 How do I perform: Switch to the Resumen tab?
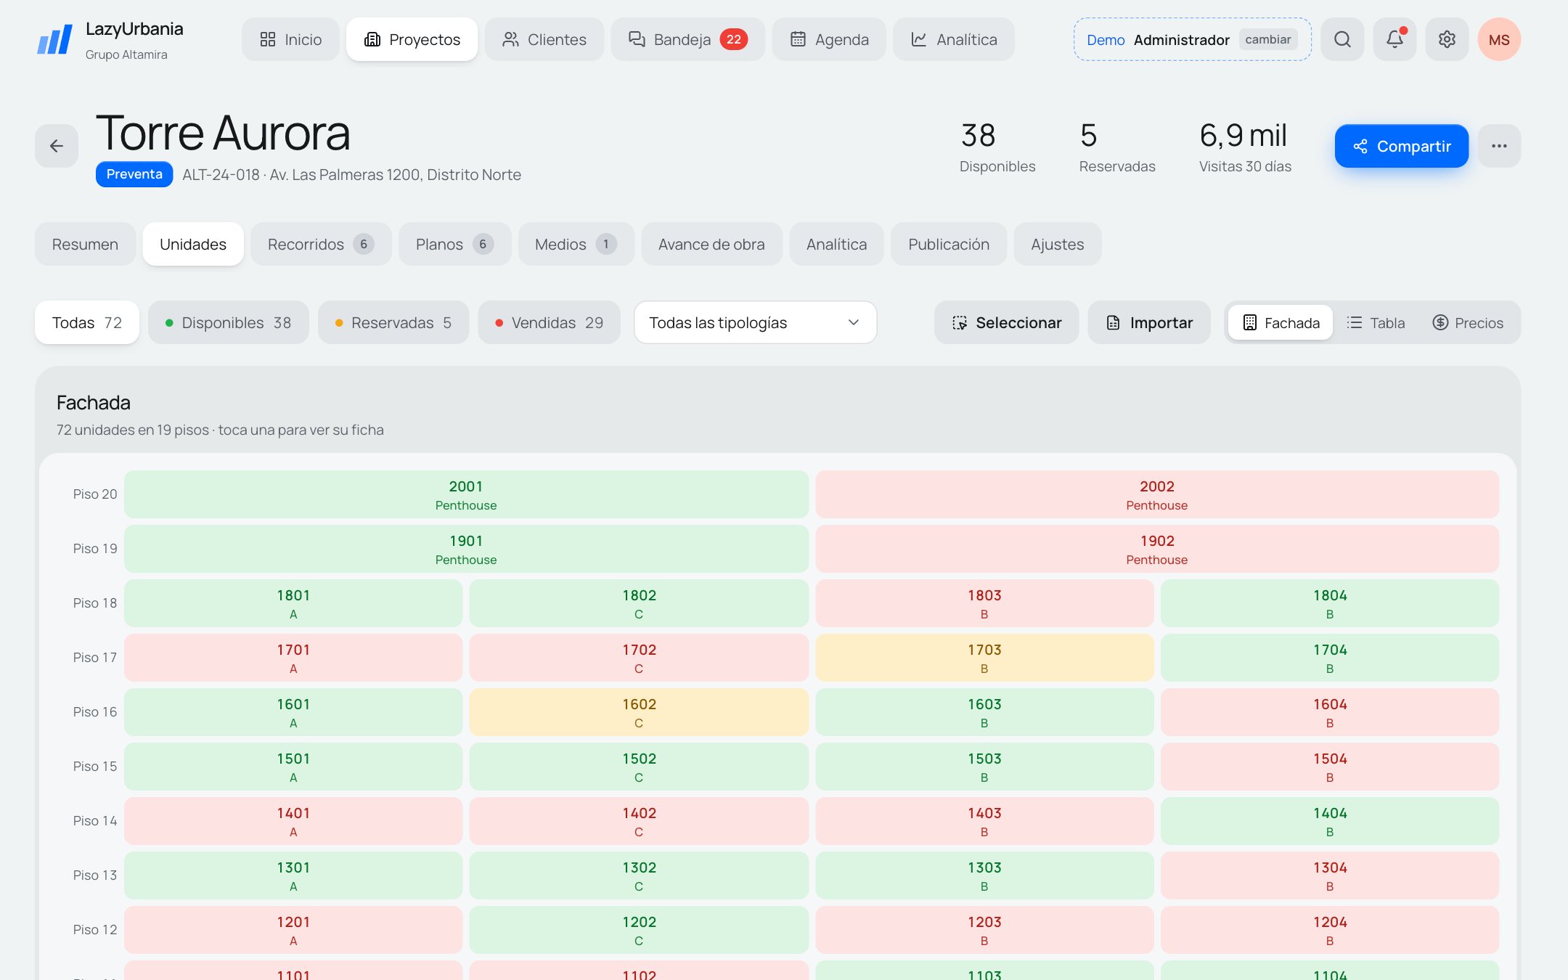[x=85, y=244]
